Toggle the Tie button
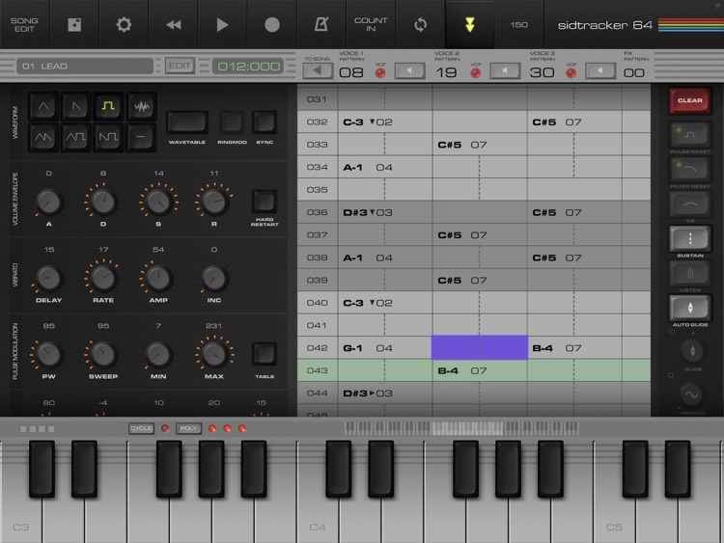 click(690, 204)
